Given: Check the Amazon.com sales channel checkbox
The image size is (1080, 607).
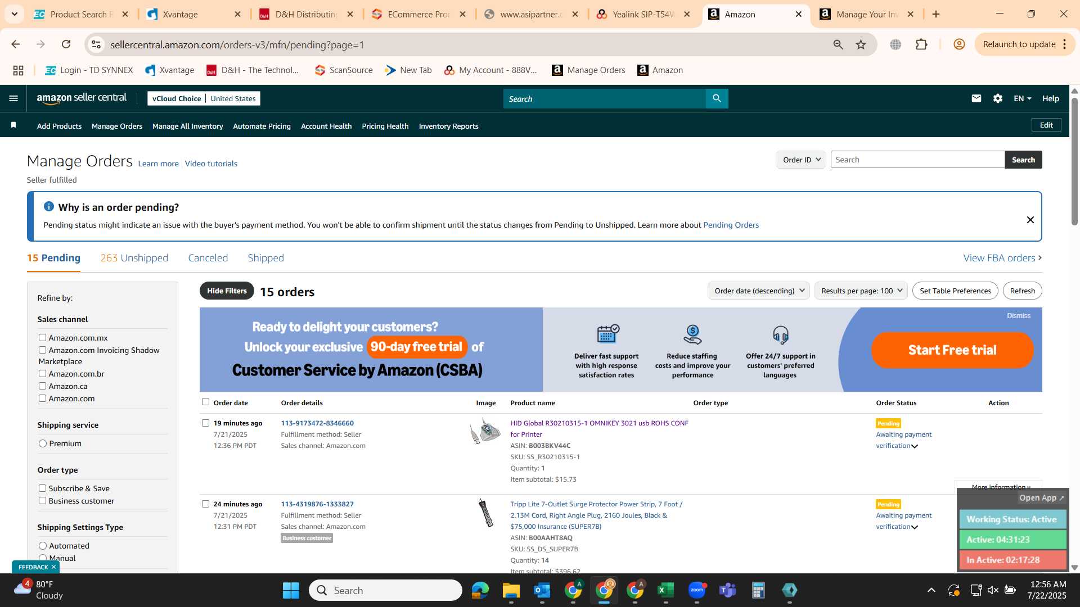Looking at the screenshot, I should click(x=42, y=398).
